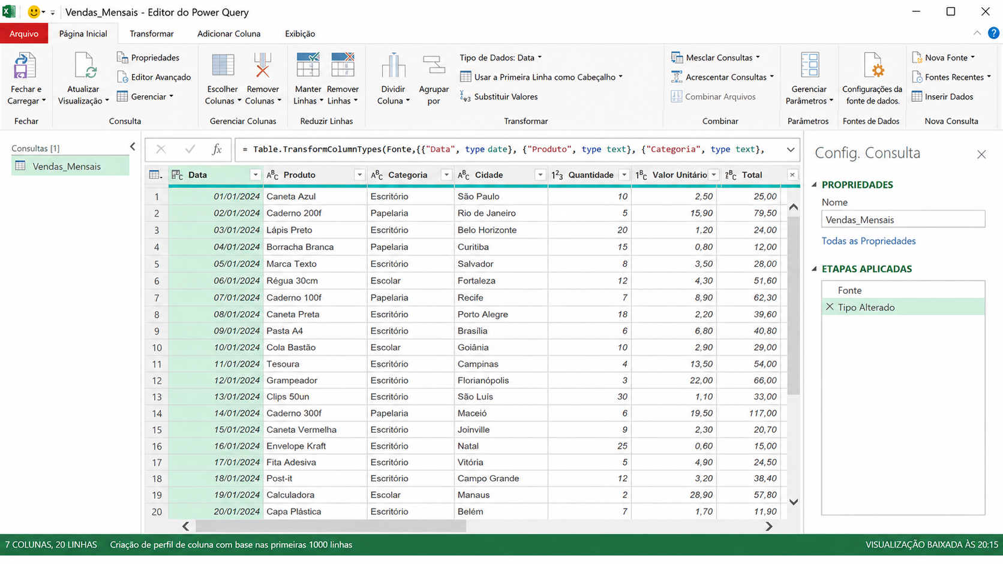1003x564 pixels.
Task: Close the Config. Consulta panel
Action: tap(981, 155)
